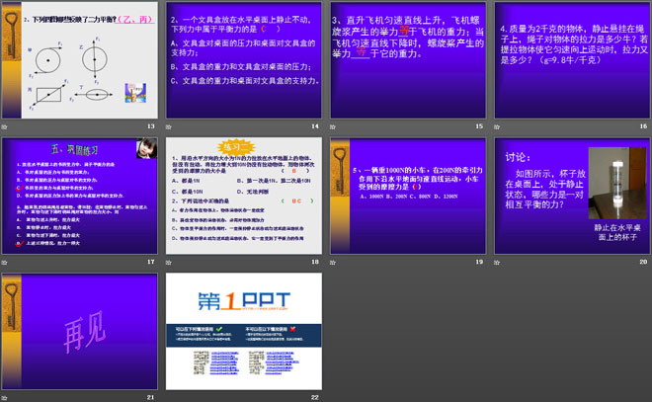652x402 pixels.
Task: Click the animation star icon under slide 17
Action: 5,263
